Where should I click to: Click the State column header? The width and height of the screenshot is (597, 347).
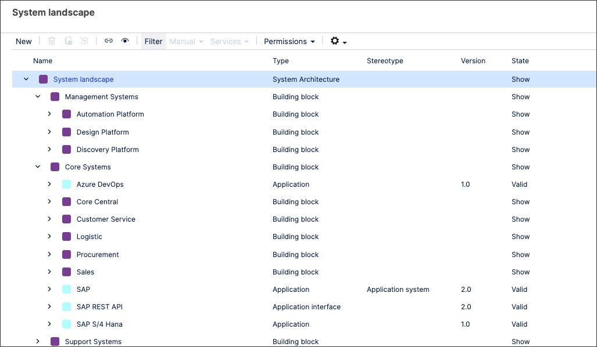(520, 61)
